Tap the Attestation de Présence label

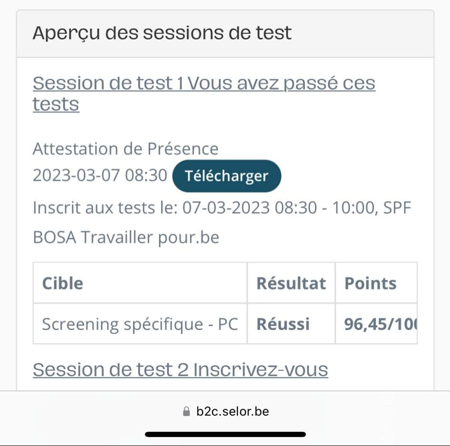pos(126,149)
